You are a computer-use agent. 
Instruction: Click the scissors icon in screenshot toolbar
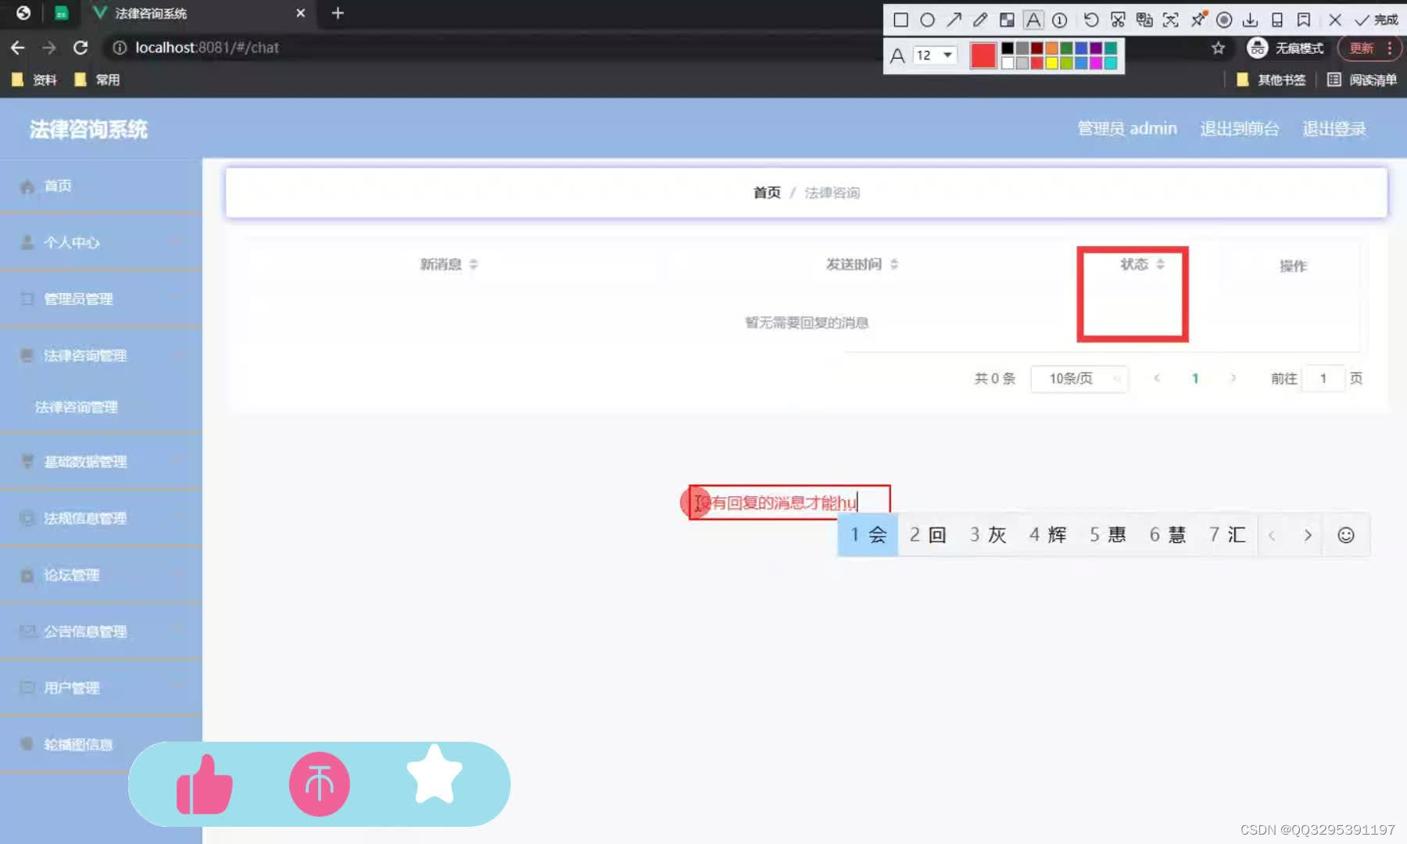[x=1118, y=20]
